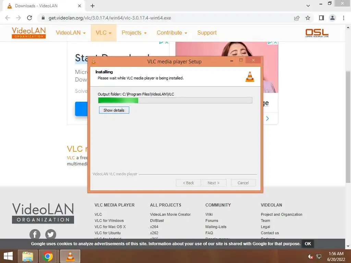Click the OSL Open Source Lab logo

click(317, 33)
